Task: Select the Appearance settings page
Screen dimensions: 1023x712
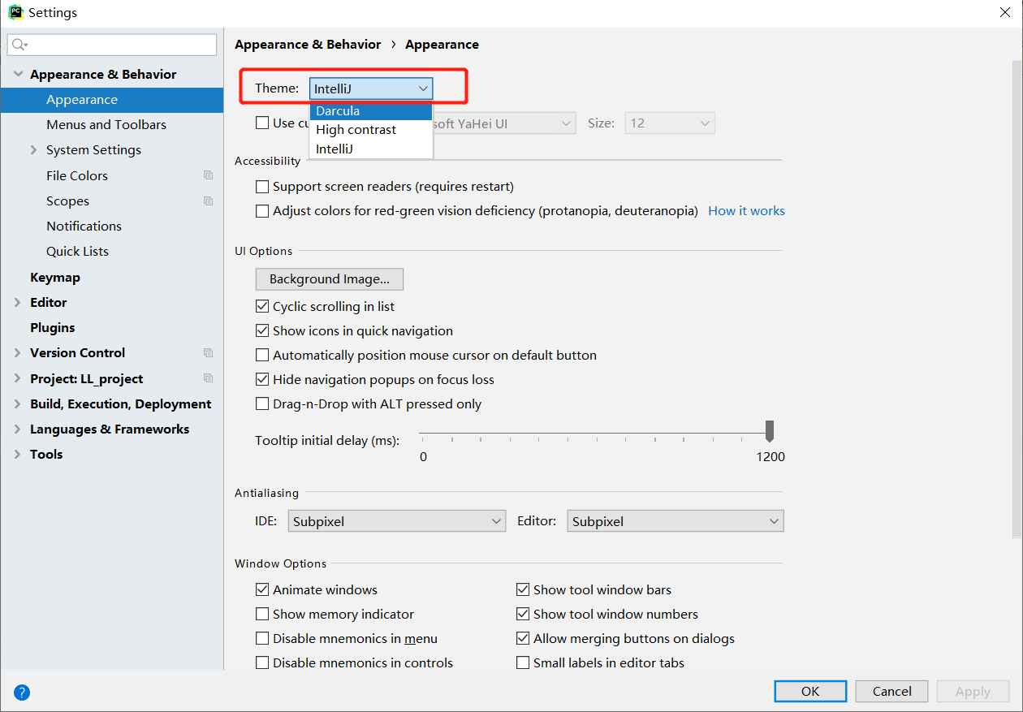Action: (x=112, y=100)
